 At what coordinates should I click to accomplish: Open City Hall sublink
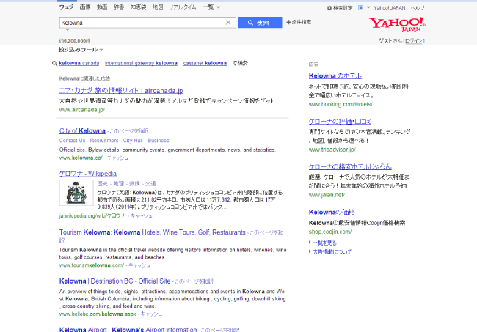tap(133, 141)
